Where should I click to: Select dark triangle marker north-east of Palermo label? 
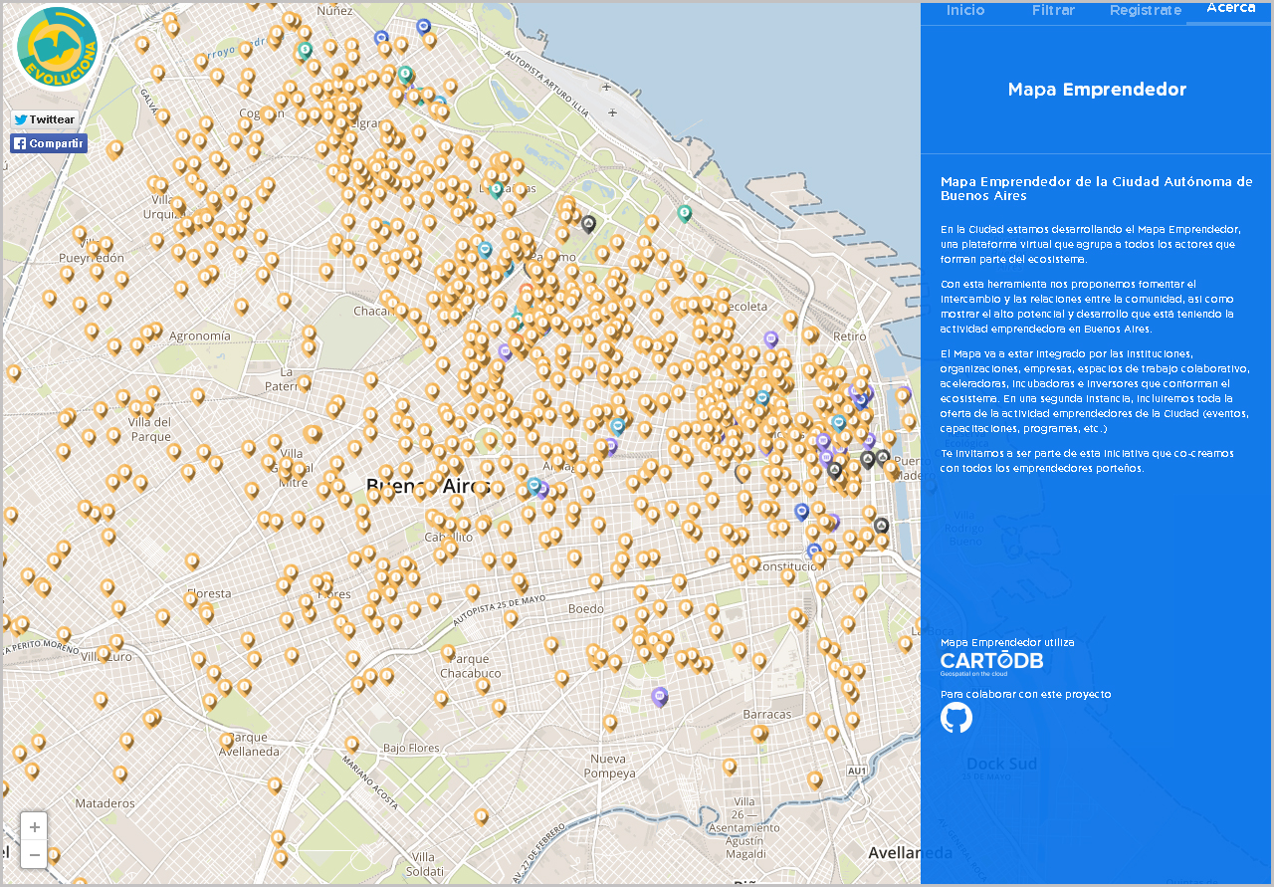pyautogui.click(x=588, y=224)
